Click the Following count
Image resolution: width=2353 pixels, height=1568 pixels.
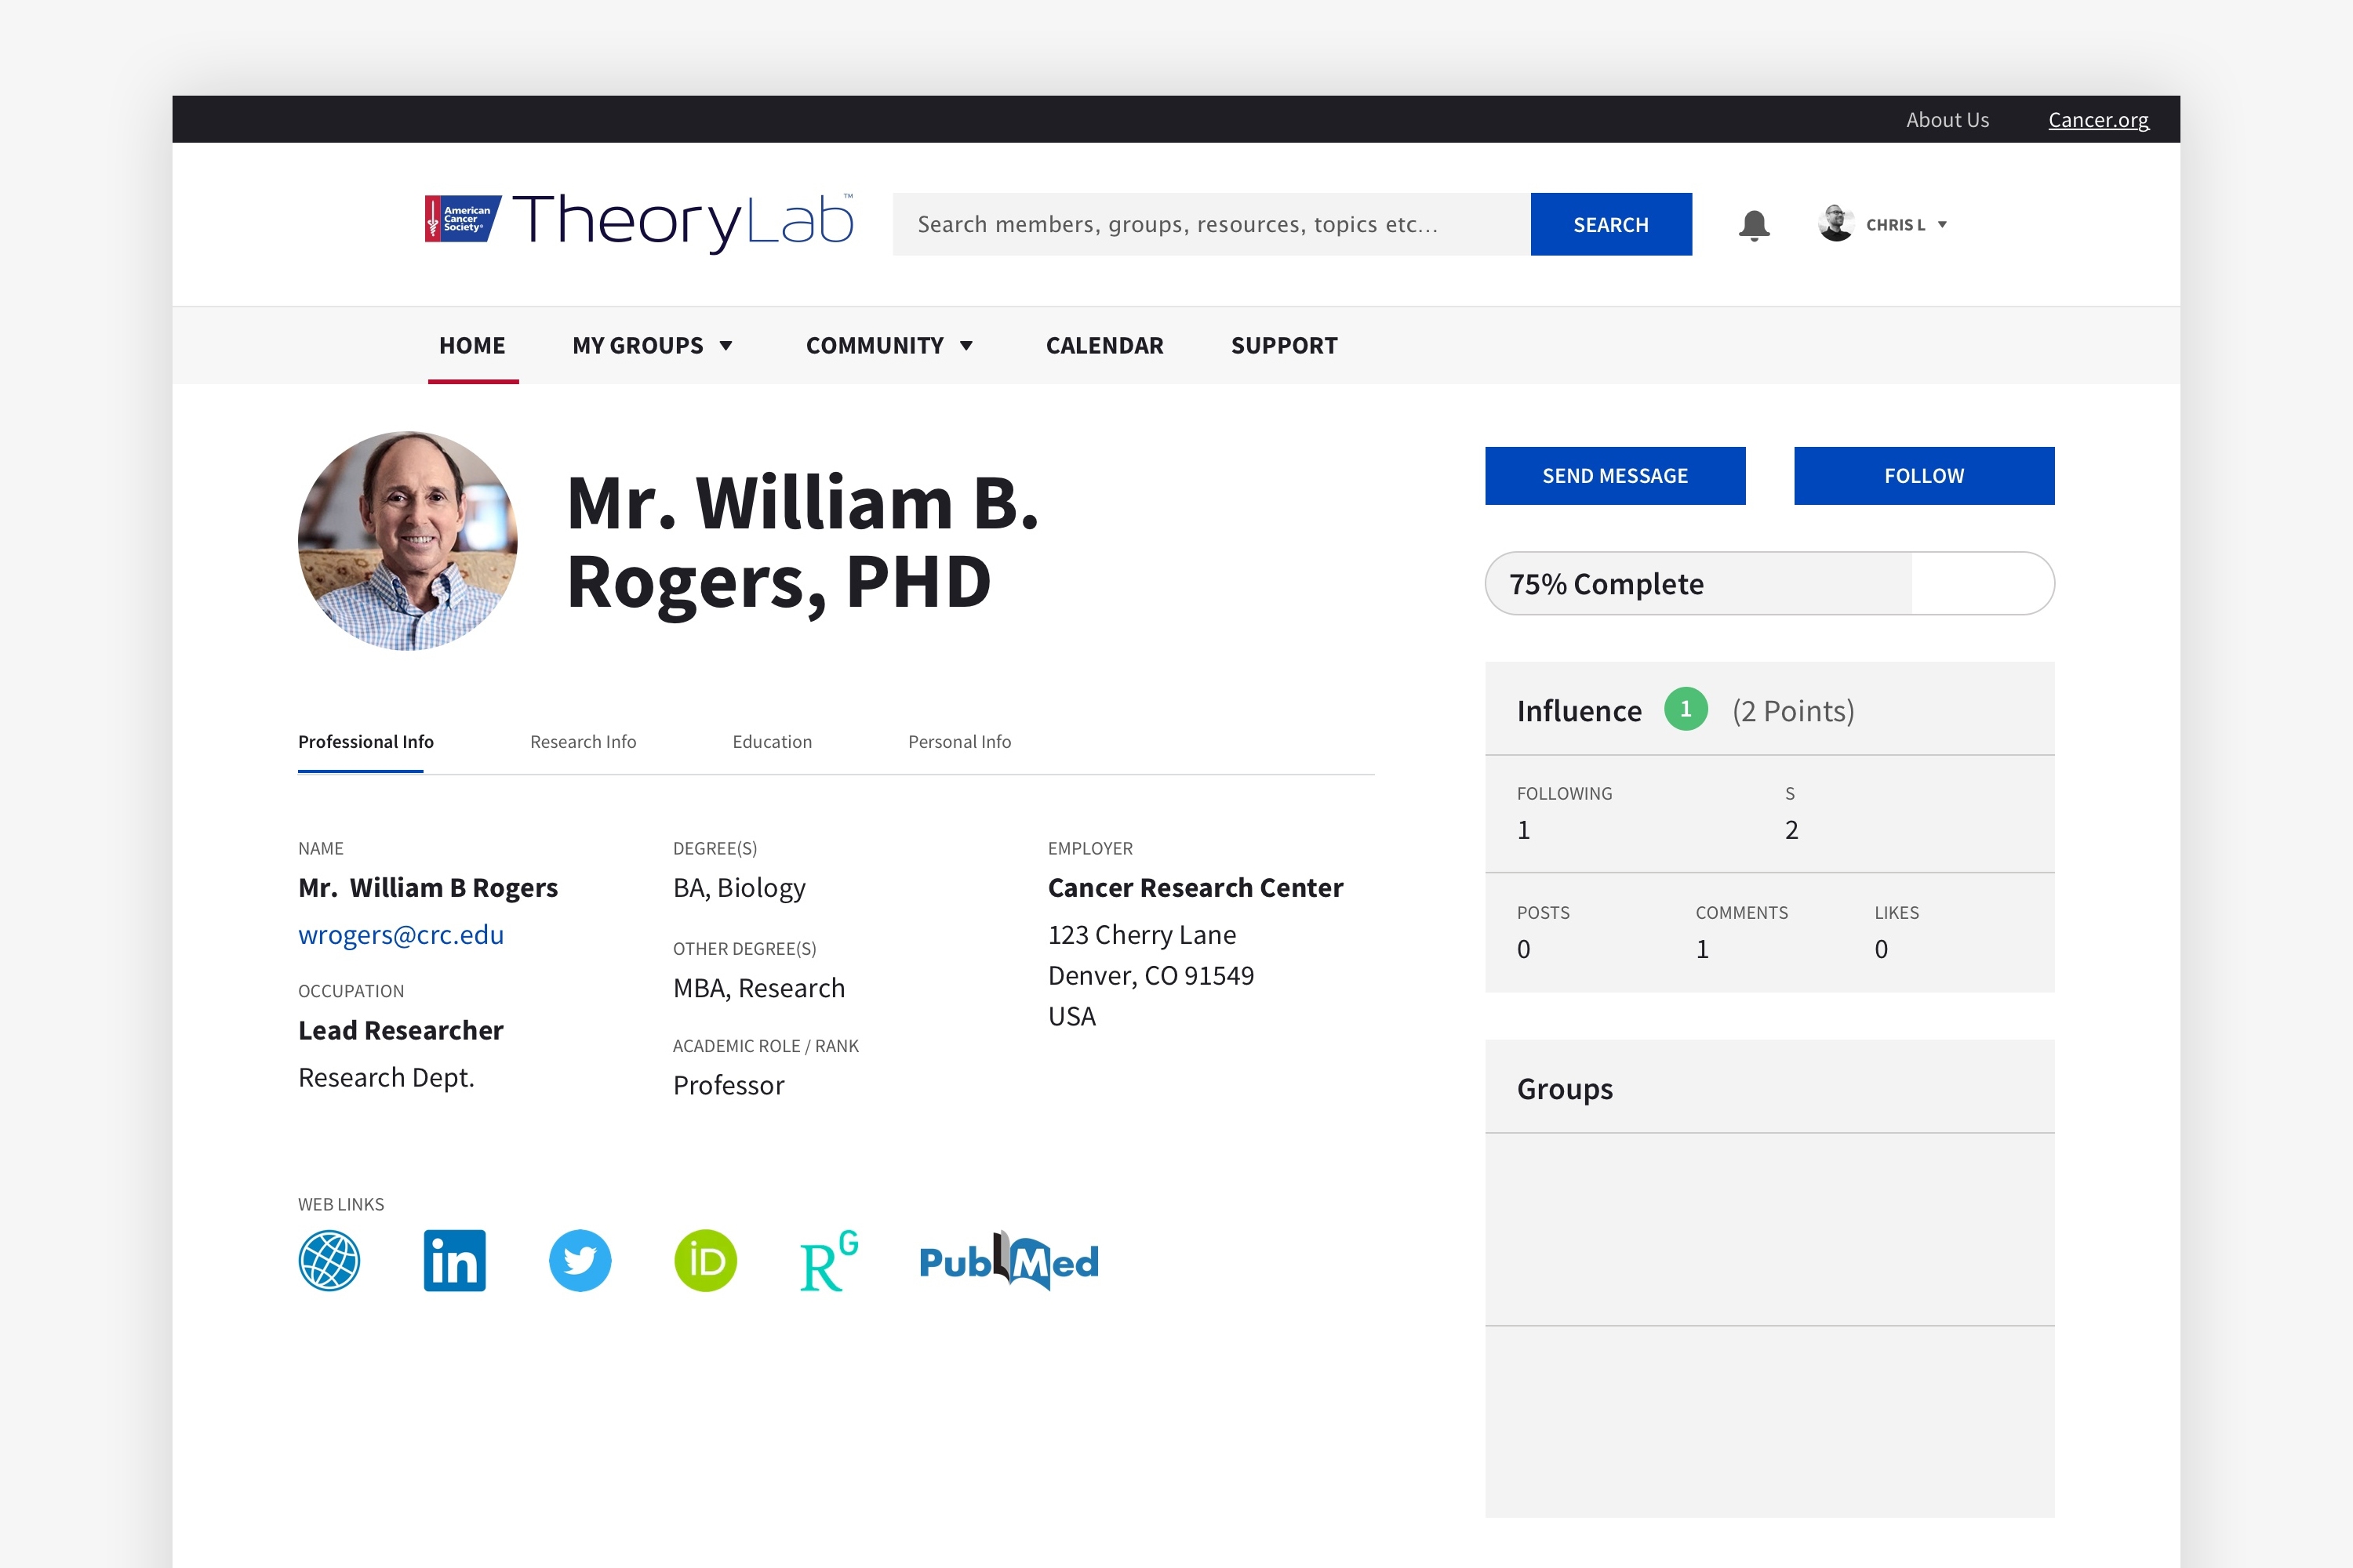1524,830
